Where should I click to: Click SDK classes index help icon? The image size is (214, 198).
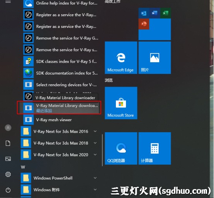pos(28,61)
